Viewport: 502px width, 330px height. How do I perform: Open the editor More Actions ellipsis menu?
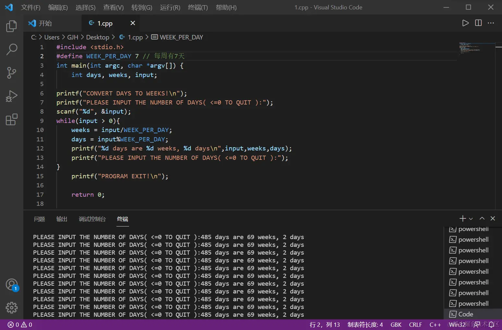(491, 23)
